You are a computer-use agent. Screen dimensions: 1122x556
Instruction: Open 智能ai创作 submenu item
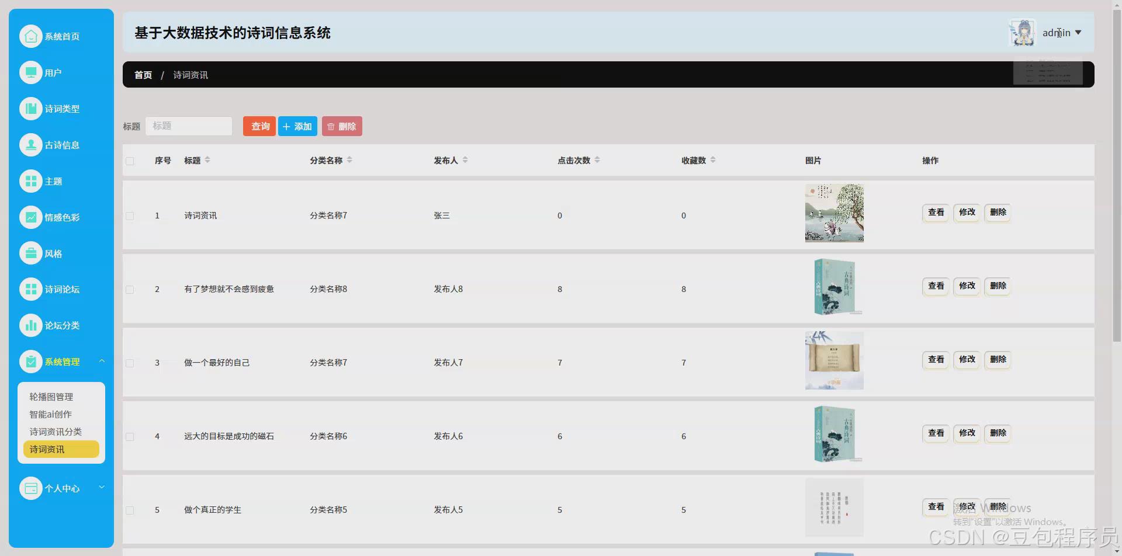(51, 414)
